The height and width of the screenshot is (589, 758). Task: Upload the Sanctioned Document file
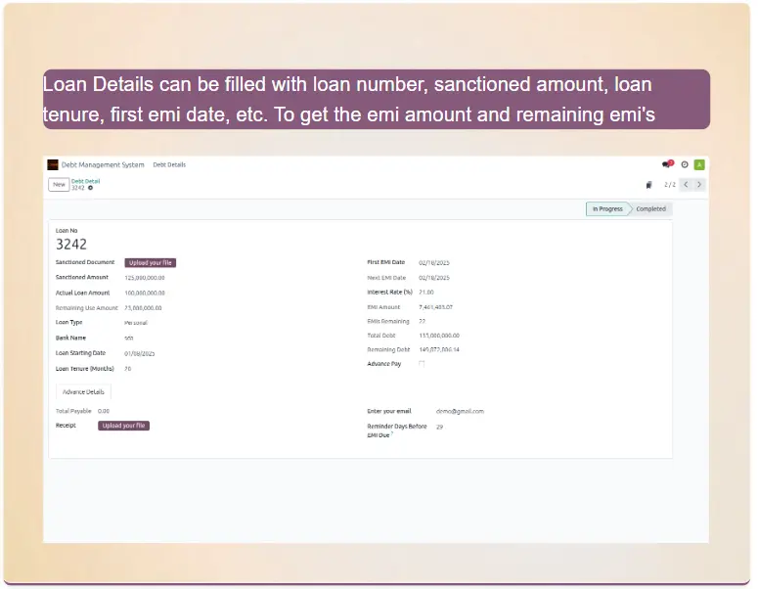click(150, 263)
